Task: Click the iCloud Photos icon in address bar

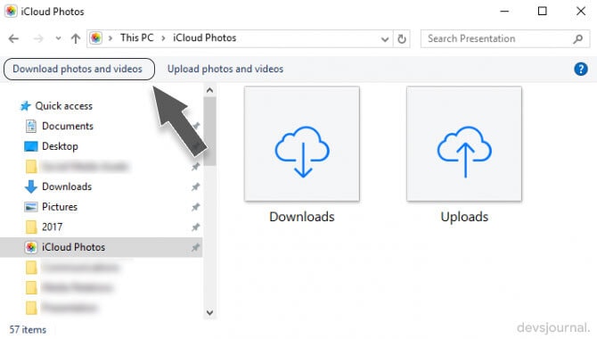Action: [x=96, y=38]
